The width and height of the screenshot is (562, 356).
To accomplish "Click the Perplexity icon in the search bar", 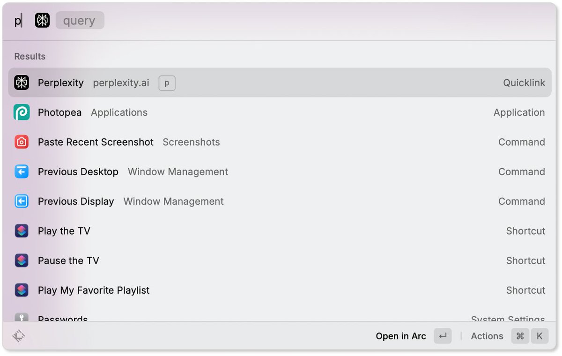I will click(x=42, y=20).
